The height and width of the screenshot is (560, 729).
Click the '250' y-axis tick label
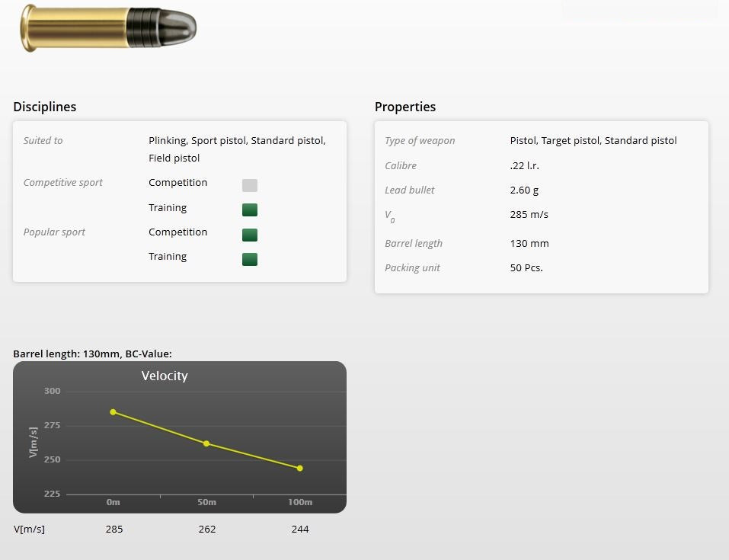[x=52, y=459]
